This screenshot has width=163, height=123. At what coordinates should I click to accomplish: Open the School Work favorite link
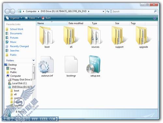pyautogui.click(x=17, y=29)
